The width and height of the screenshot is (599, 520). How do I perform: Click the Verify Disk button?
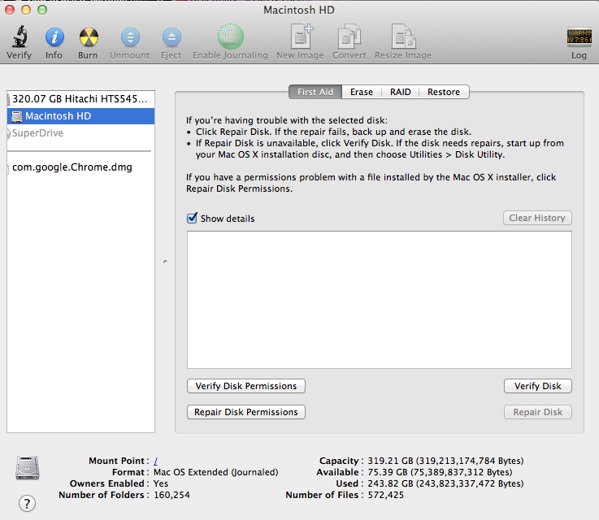pos(538,386)
